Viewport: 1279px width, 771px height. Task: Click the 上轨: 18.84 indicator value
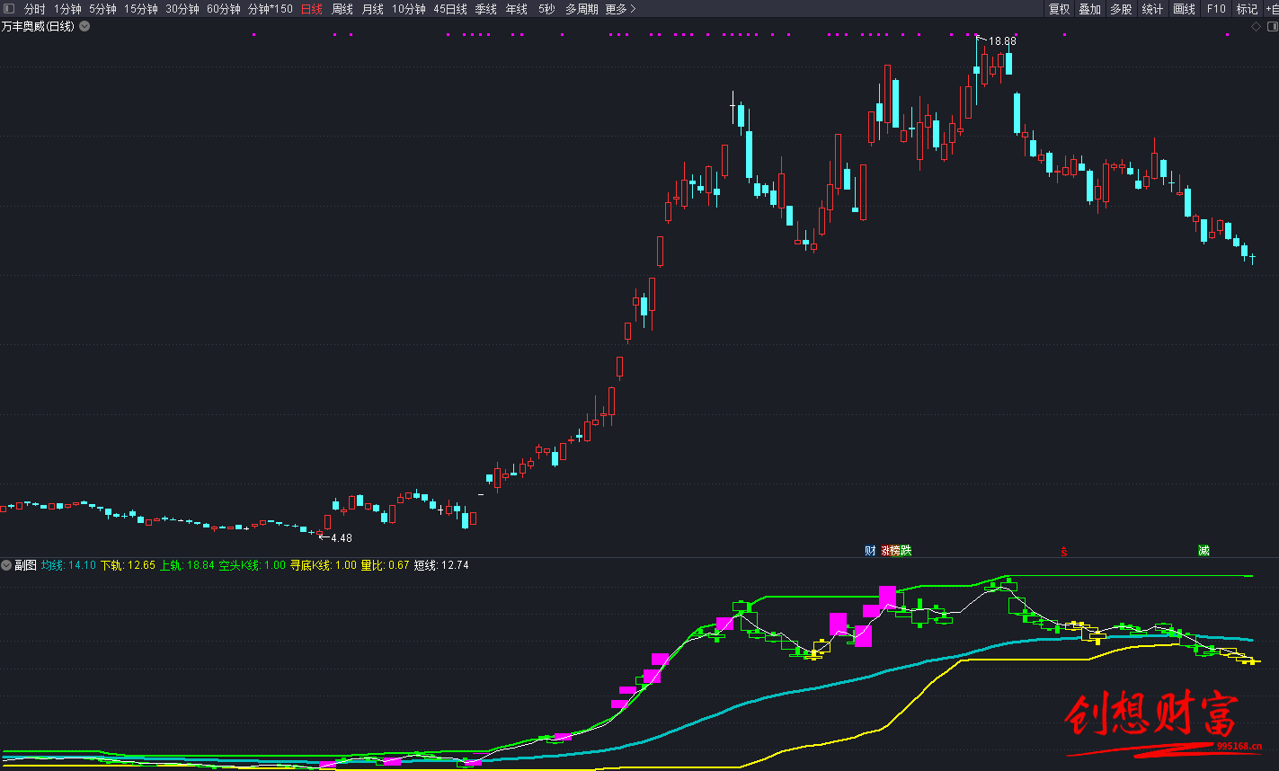187,565
